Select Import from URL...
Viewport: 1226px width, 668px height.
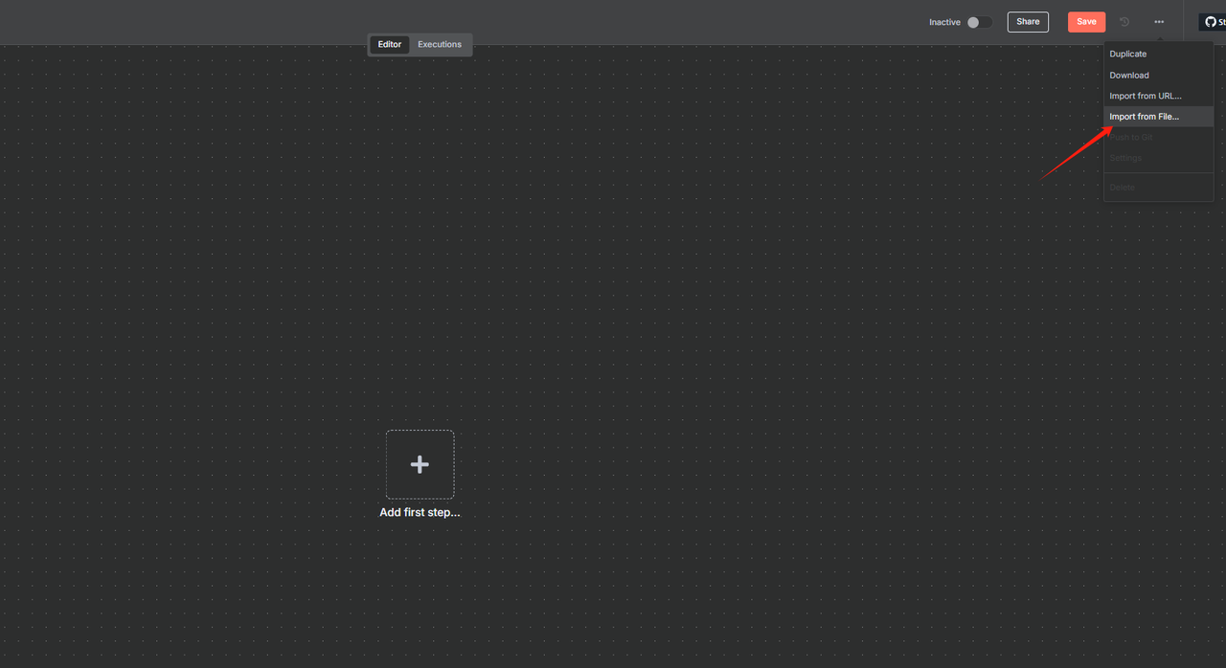pyautogui.click(x=1158, y=96)
